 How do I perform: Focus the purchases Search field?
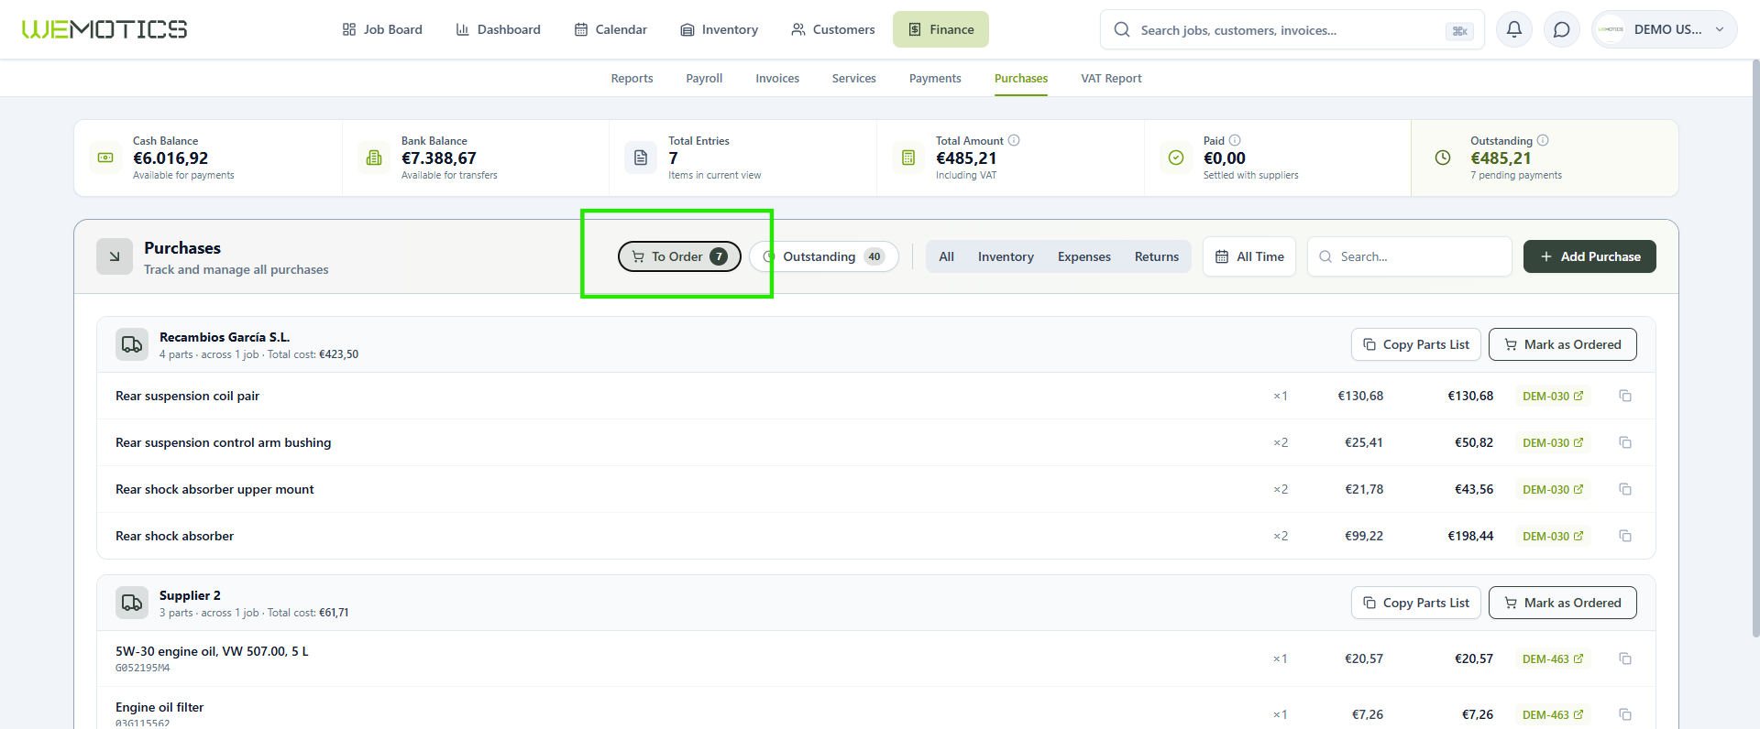[x=1410, y=256]
